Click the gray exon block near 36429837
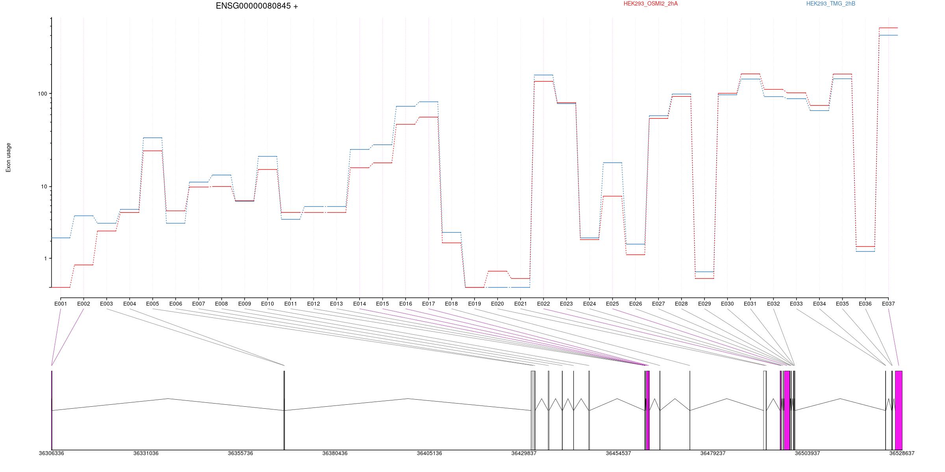This screenshot has width=945, height=472. [533, 410]
